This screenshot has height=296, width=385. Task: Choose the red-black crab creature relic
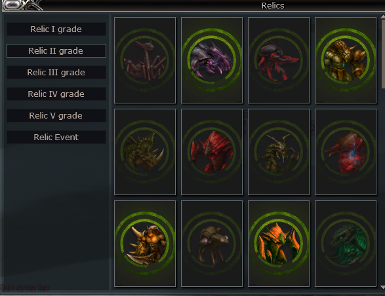[279, 60]
